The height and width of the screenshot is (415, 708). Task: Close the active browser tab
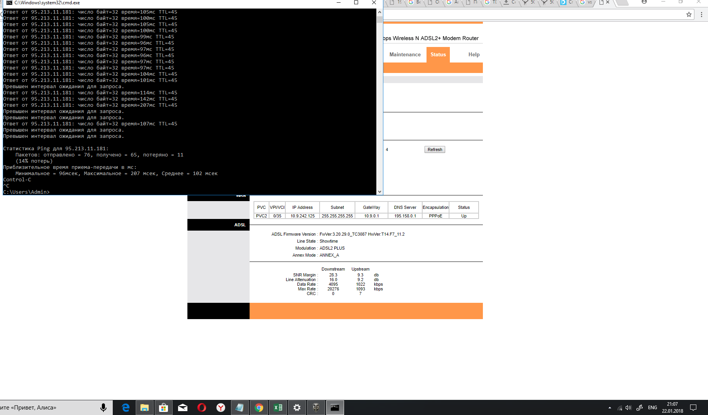[608, 2]
